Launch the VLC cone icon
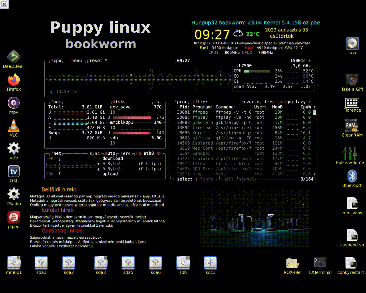Viewport: 366px width, 293px height. [x=14, y=125]
